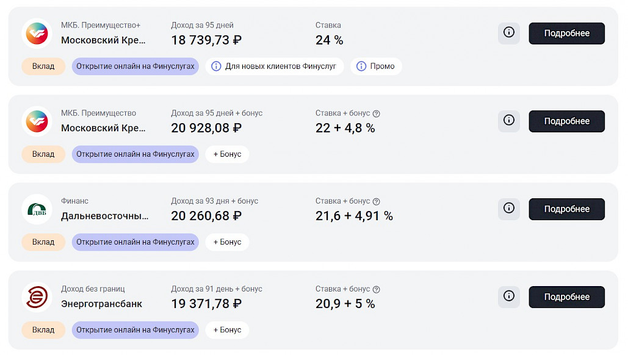Click the Промо tag
This screenshot has width=628, height=355.
tap(376, 66)
